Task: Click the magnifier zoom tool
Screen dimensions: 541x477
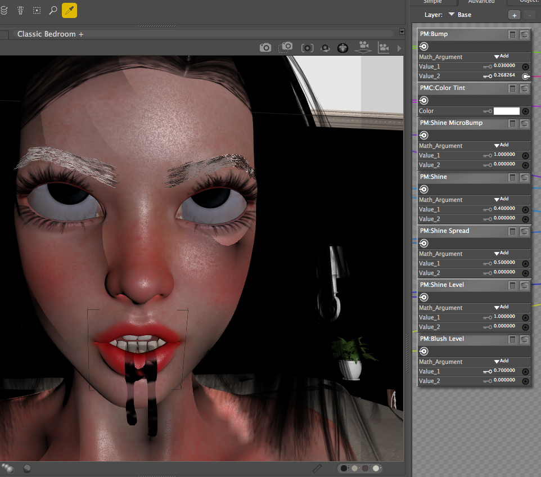Action: pos(53,10)
